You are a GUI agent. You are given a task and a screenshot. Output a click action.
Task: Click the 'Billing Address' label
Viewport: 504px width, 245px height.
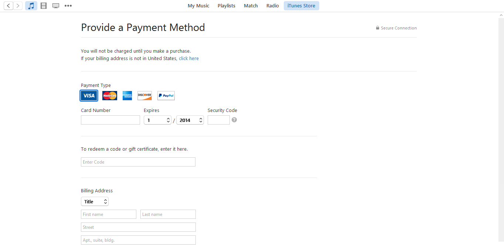pos(97,191)
